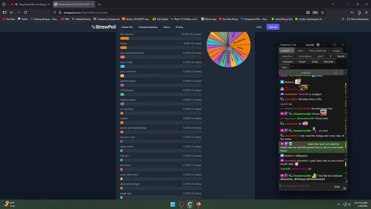Screen dimensions: 371x209
Task: Add a new Chatterino tab
Action: pyautogui.click(x=292, y=67)
